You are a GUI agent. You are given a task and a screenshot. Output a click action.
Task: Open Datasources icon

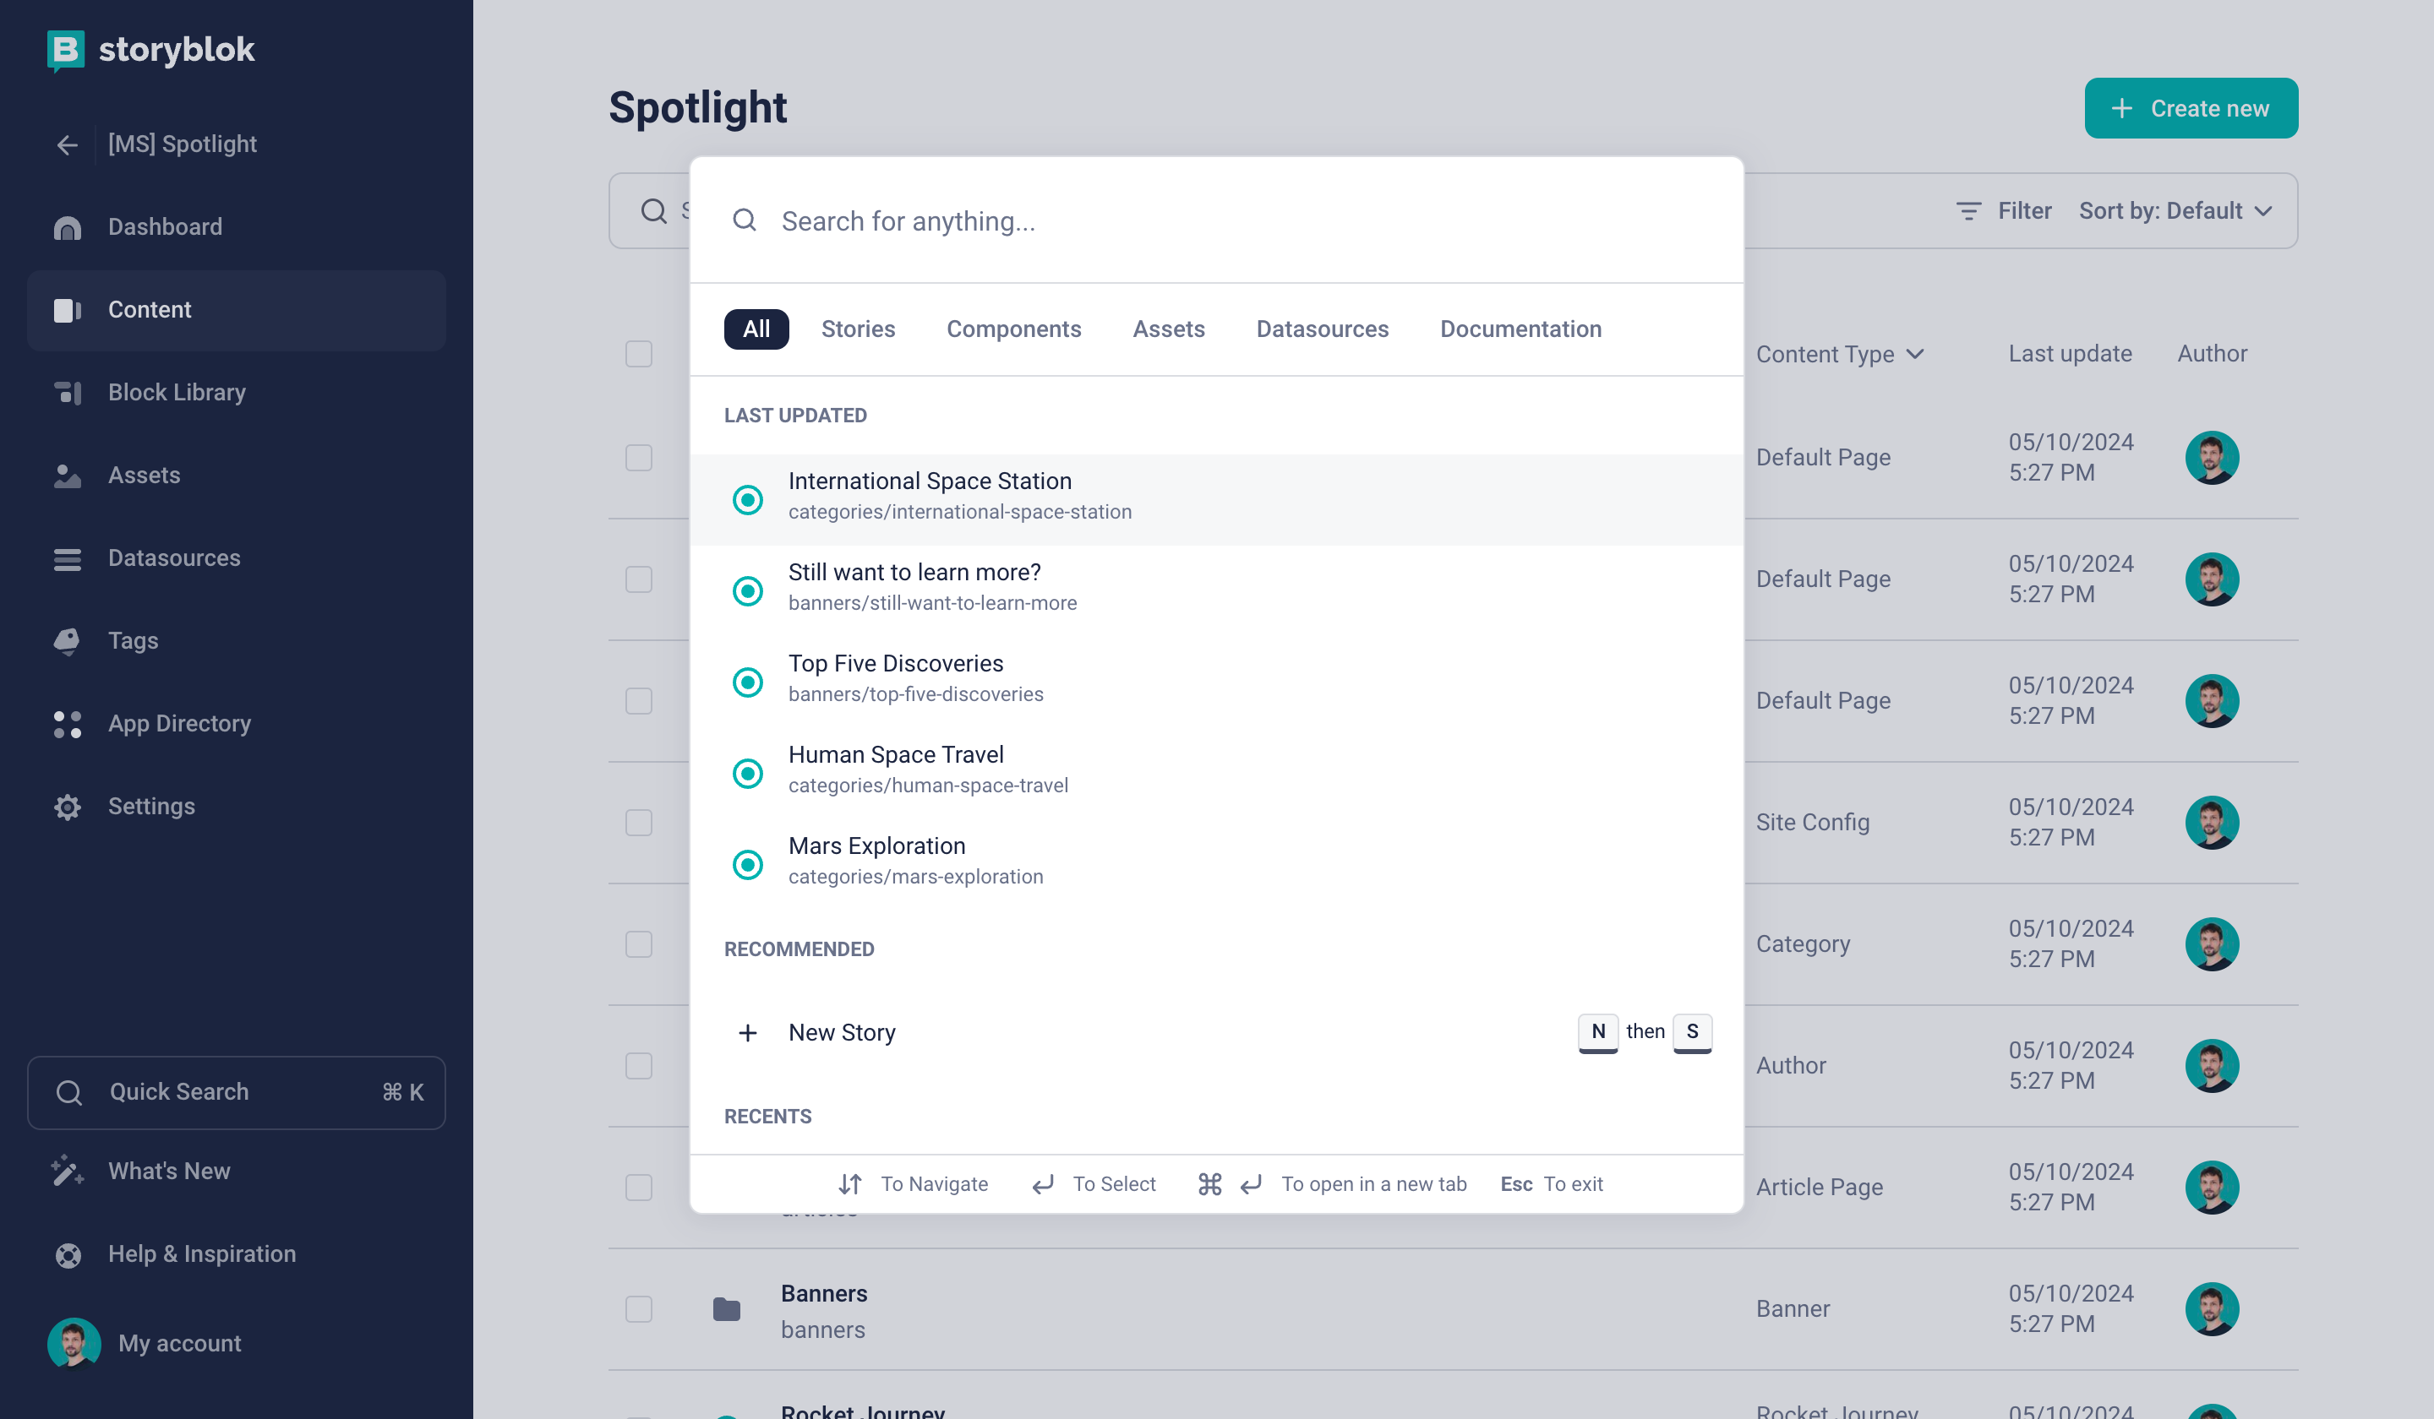(68, 557)
